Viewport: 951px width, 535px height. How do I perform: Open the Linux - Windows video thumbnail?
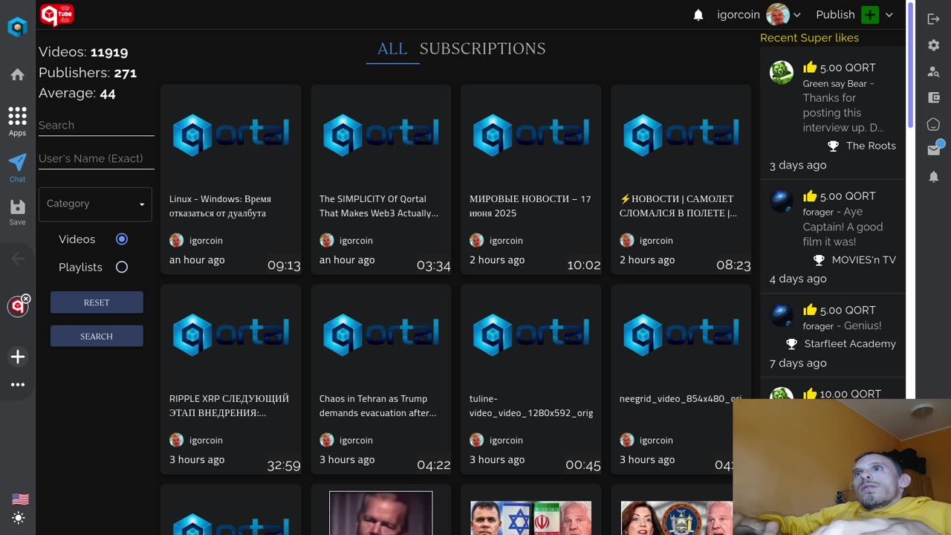[231, 134]
